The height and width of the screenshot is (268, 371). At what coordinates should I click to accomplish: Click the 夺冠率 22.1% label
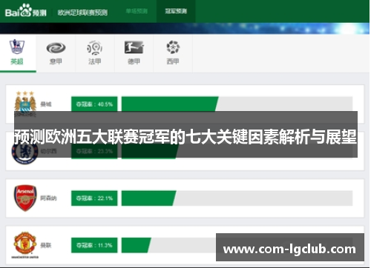click(94, 198)
